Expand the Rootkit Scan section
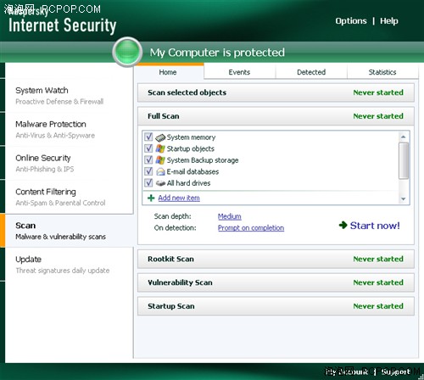The width and height of the screenshot is (424, 380). (x=276, y=259)
